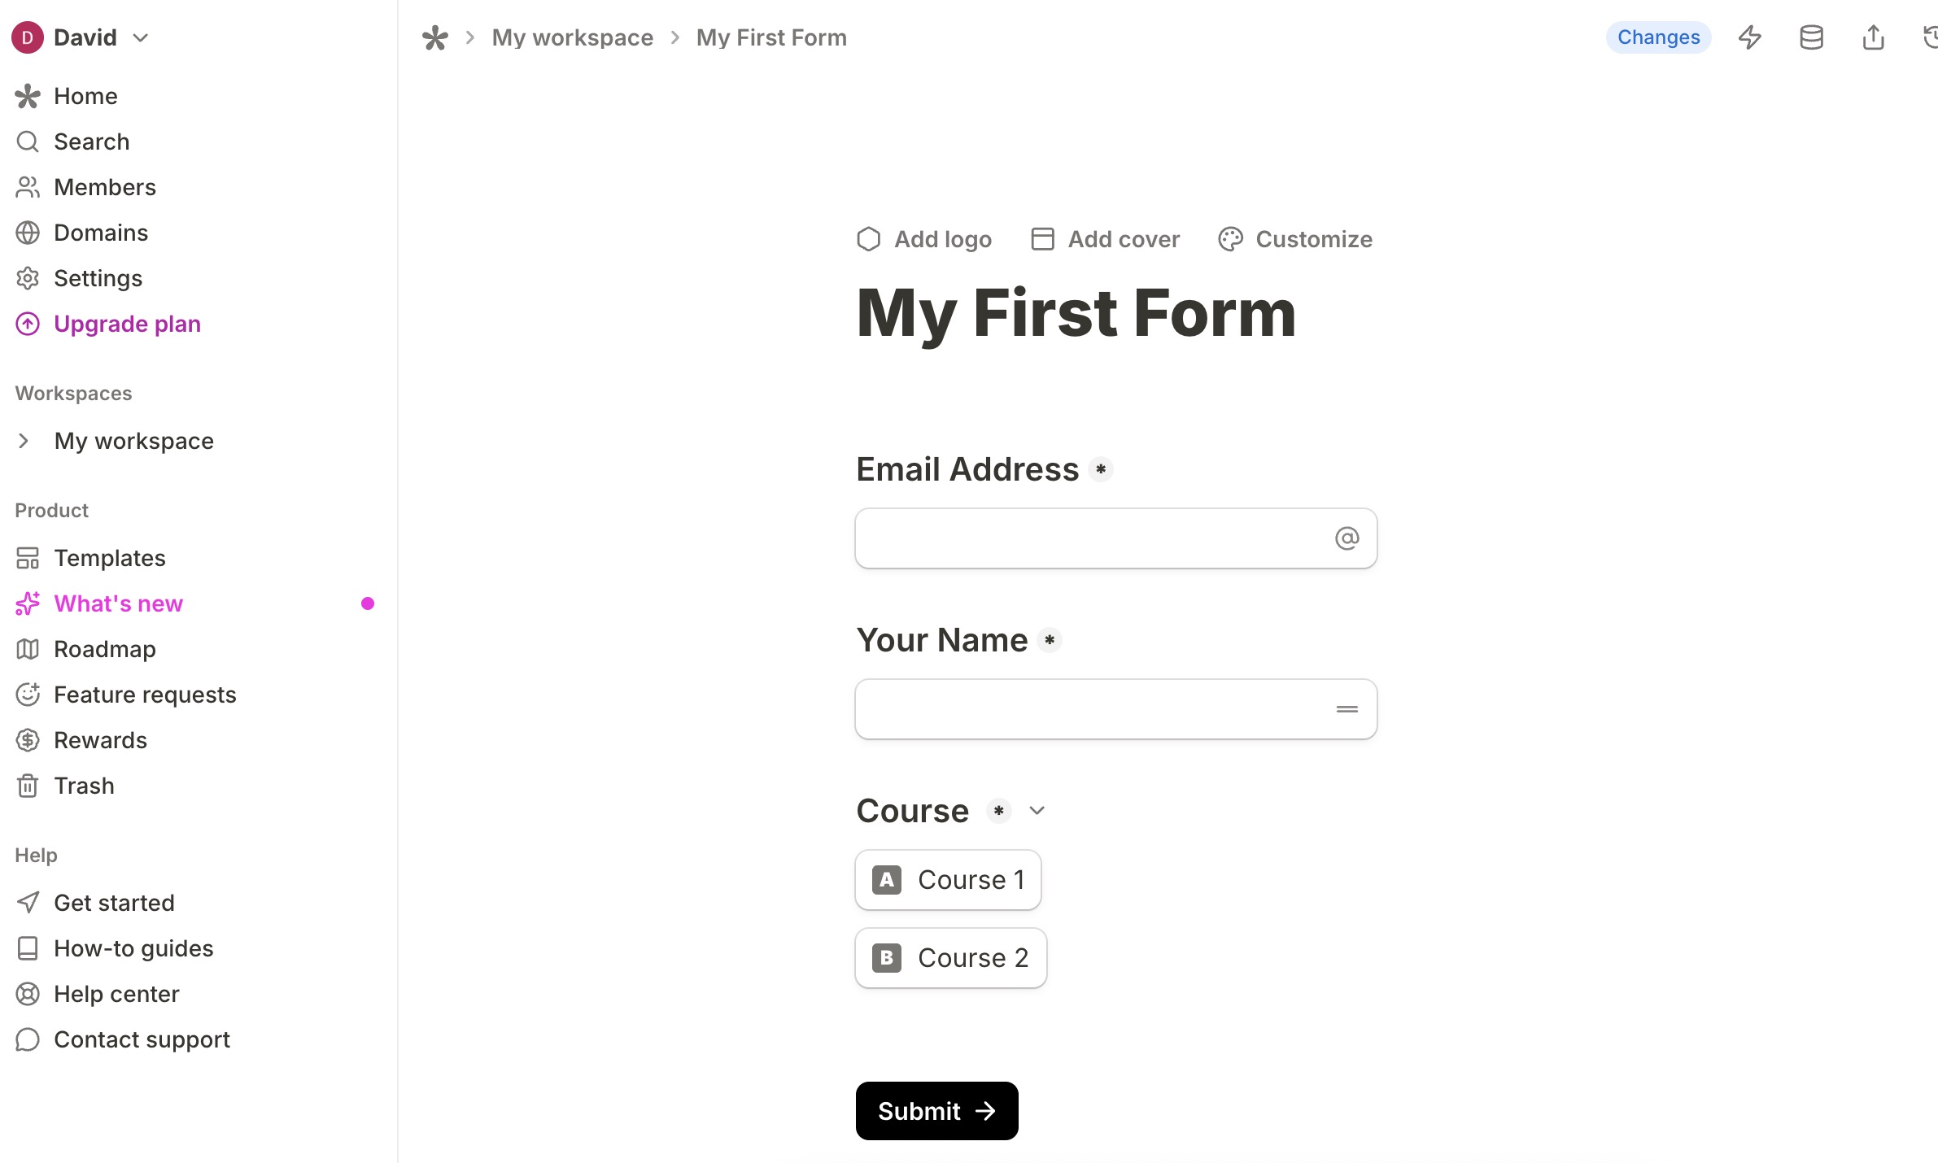This screenshot has width=1938, height=1163.
Task: Go to Members in the sidebar
Action: tap(104, 187)
